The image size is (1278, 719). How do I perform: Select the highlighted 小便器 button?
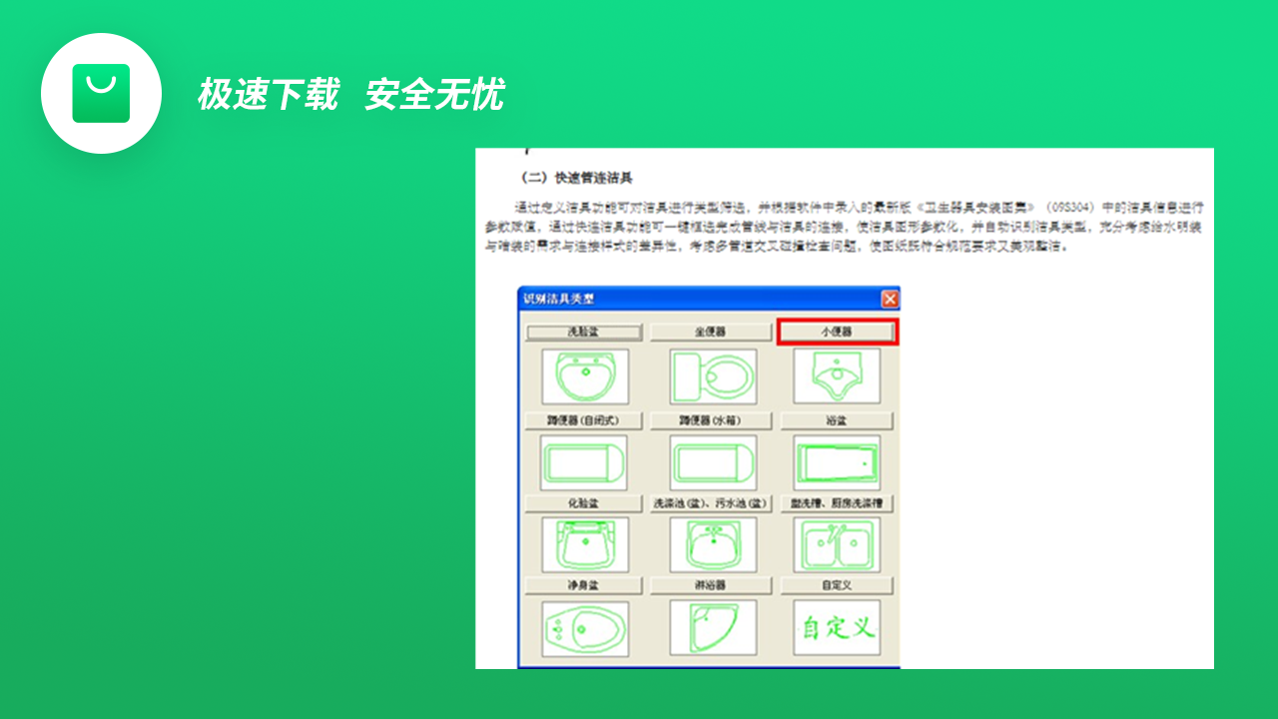839,331
